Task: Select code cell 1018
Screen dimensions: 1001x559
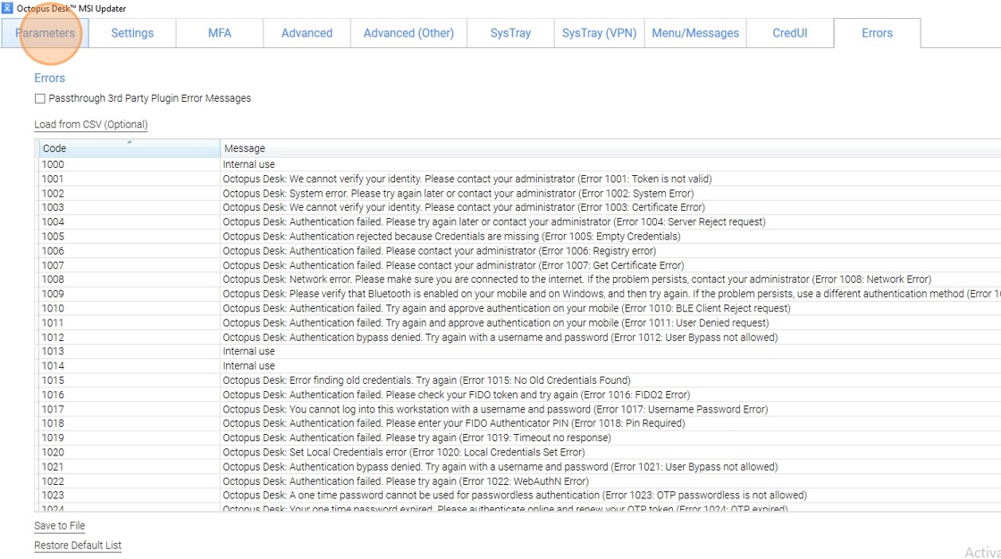Action: click(x=128, y=424)
